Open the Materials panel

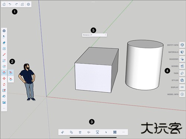(x=182, y=52)
